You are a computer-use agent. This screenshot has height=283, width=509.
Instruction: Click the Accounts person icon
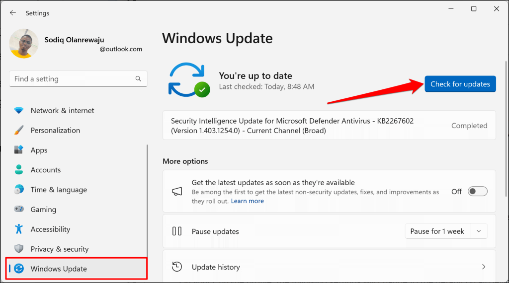pyautogui.click(x=19, y=169)
